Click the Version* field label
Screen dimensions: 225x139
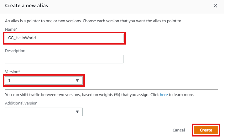click(x=12, y=72)
